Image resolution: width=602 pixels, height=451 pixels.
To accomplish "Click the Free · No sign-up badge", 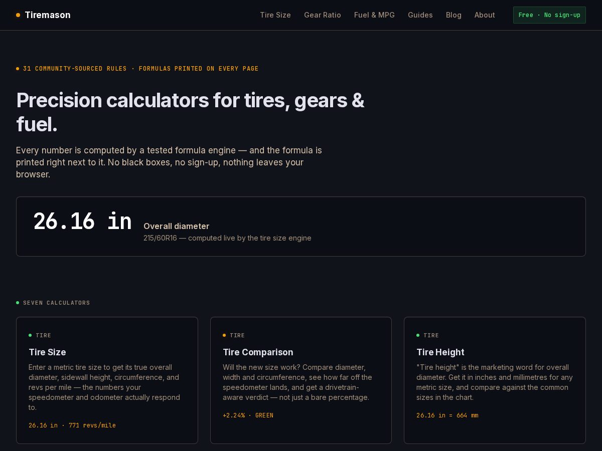I will (549, 15).
